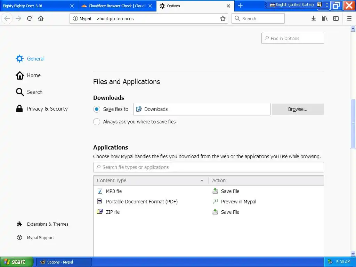This screenshot has height=267, width=356.
Task: Open the General preferences category
Action: coord(30,58)
